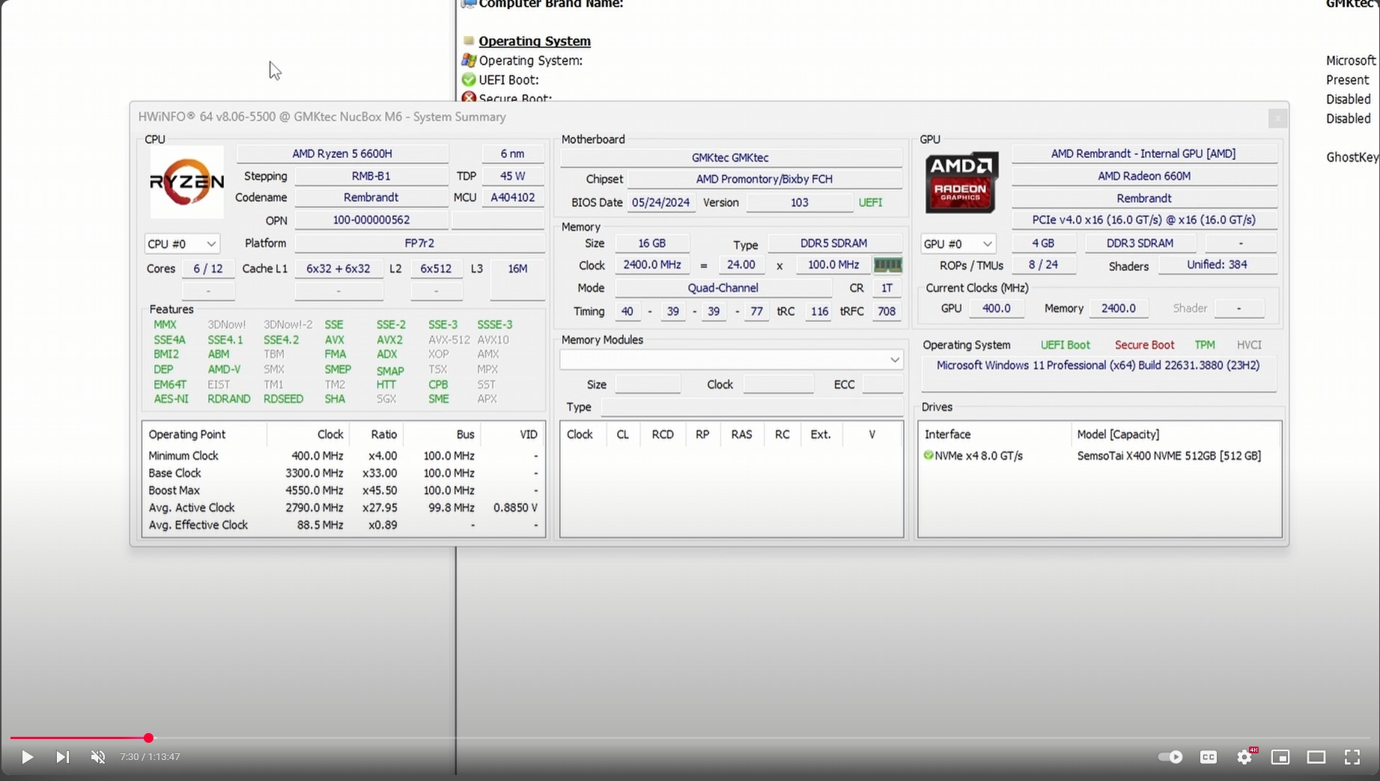Click the UEFI Boot green check icon
This screenshot has height=781, width=1380.
[x=469, y=79]
